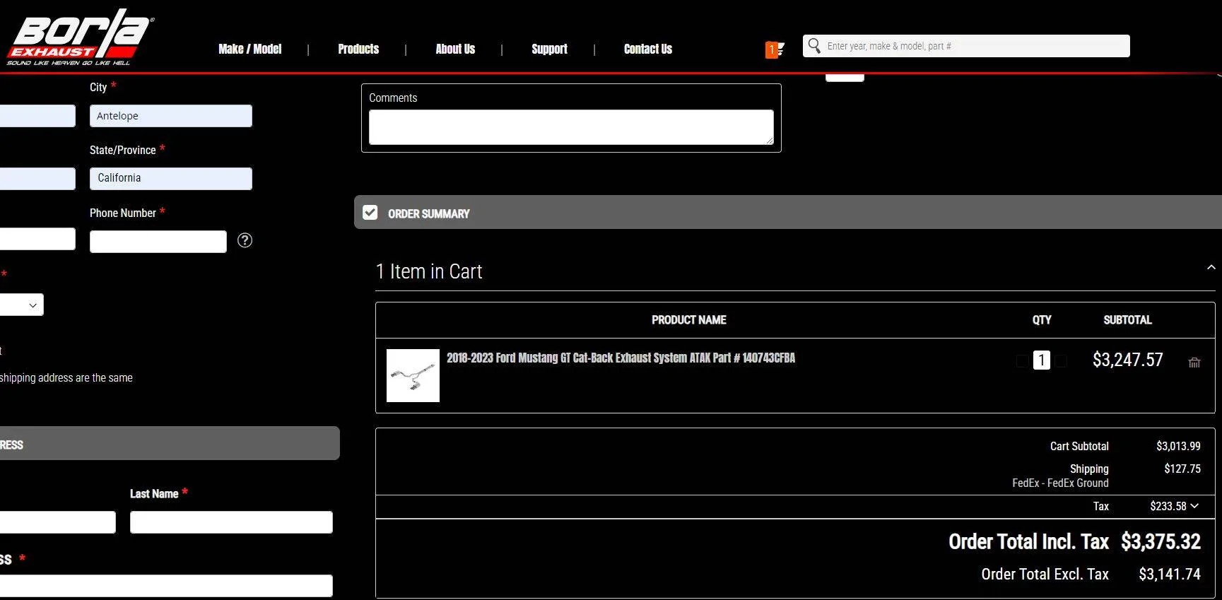Click Order Total Excl. Tax value $3,141.74
1222x600 pixels.
[x=1170, y=574]
